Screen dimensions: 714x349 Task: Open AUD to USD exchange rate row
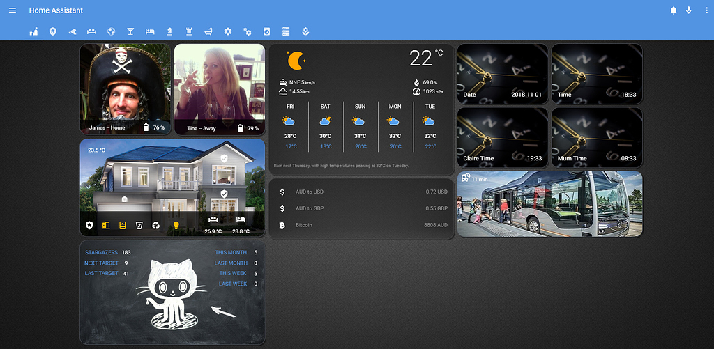click(x=362, y=192)
